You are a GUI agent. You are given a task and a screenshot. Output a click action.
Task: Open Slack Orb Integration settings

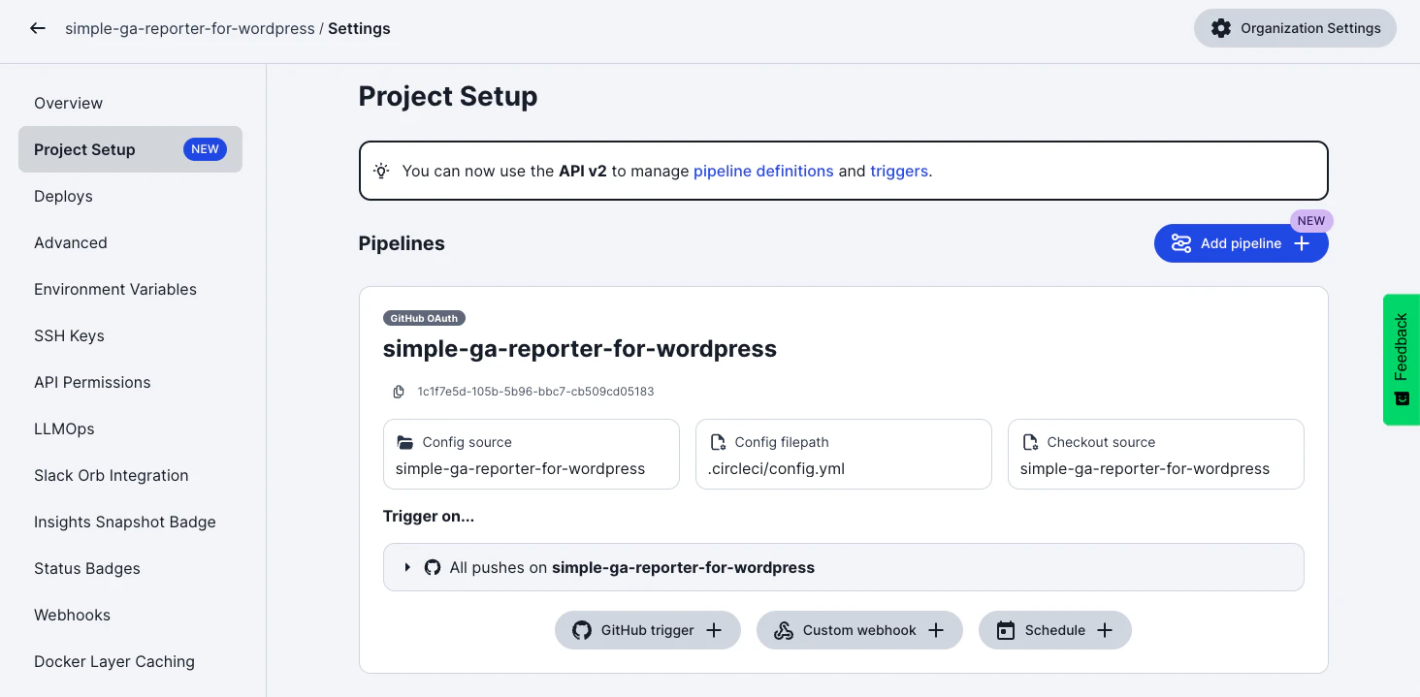click(130, 475)
